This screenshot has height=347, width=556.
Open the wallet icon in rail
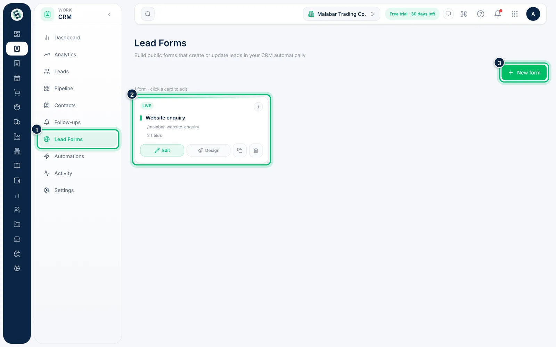[x=17, y=180]
